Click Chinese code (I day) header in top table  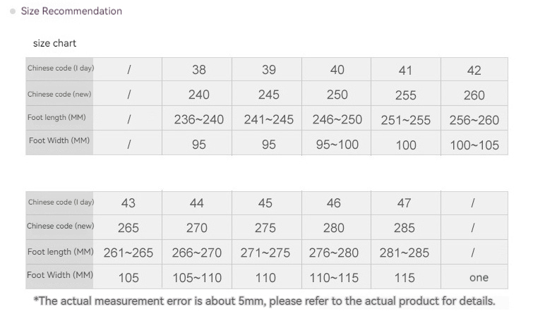point(61,68)
